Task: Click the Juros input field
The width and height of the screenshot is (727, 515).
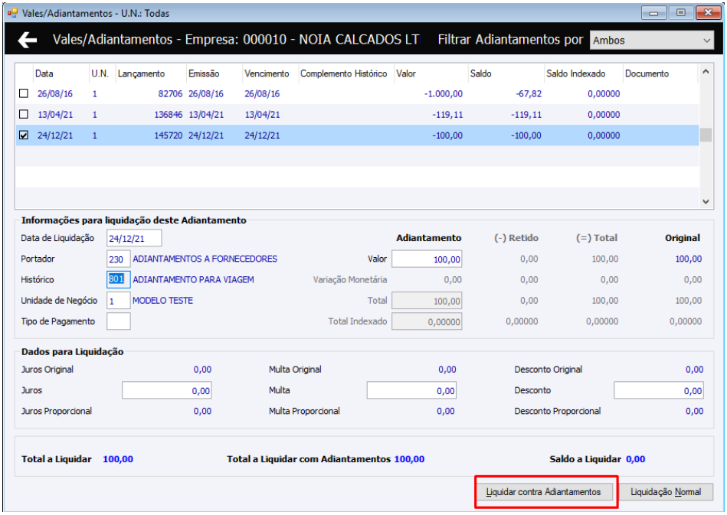Action: click(x=166, y=391)
